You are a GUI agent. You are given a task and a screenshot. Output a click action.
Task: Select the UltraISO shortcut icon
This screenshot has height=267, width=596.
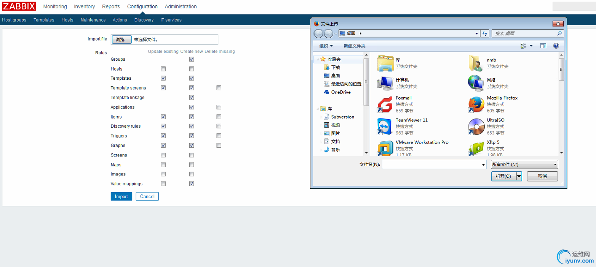tap(476, 127)
